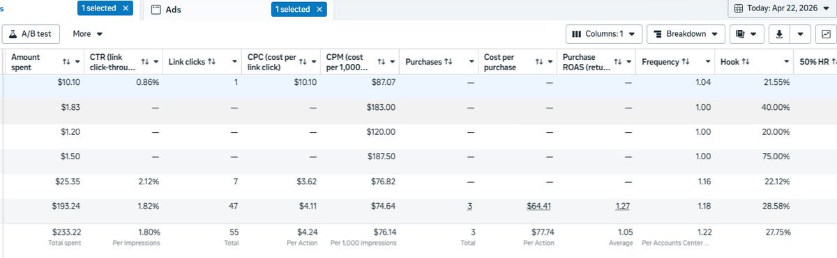Sort by Amount spent column
Image resolution: width=837 pixels, height=258 pixels.
66,62
